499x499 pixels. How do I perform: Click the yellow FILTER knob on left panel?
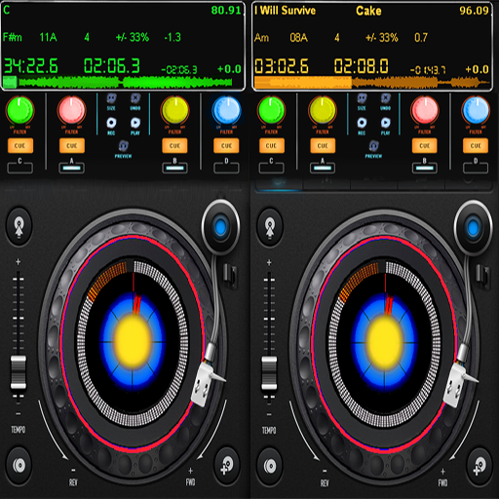pyautogui.click(x=174, y=110)
